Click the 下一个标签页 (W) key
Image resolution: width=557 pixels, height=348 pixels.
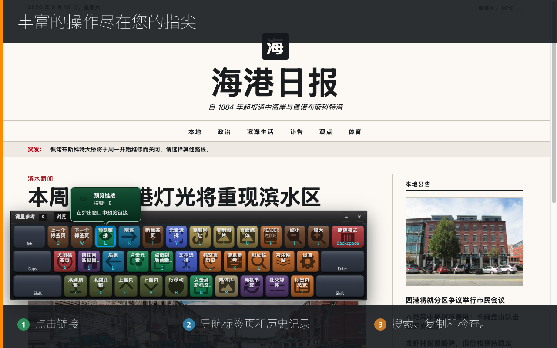(x=82, y=237)
